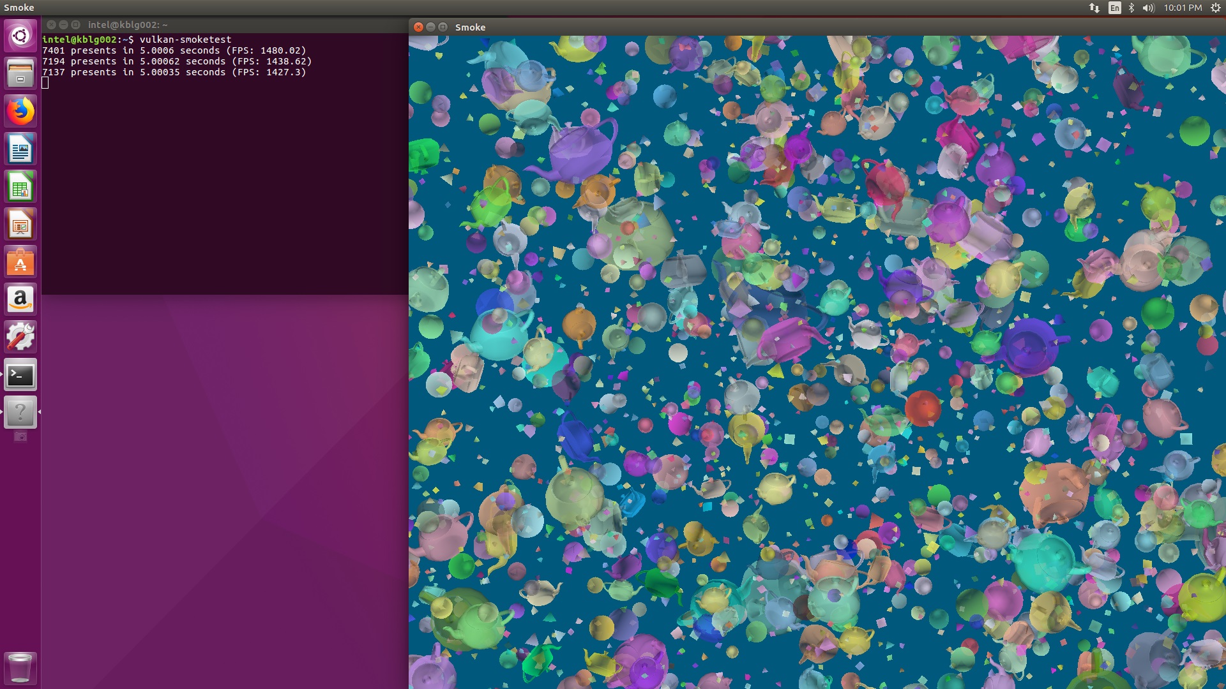
Task: Switch to Terminal via launcher icon
Action: (x=20, y=375)
